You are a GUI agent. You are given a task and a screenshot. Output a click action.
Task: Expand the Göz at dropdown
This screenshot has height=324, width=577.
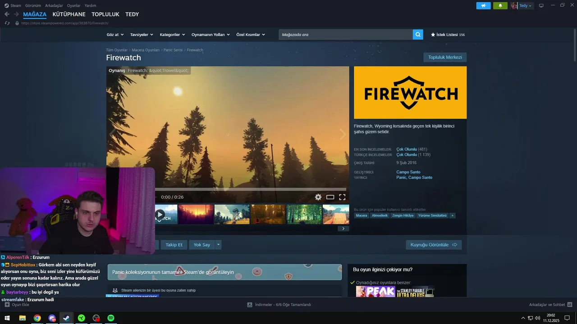[x=115, y=35]
